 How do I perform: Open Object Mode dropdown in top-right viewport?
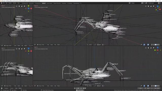42,45
